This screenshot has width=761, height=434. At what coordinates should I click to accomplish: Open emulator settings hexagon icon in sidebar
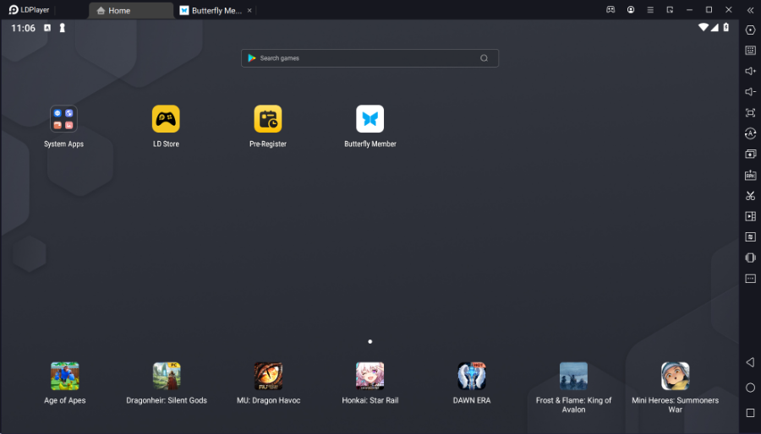point(750,30)
